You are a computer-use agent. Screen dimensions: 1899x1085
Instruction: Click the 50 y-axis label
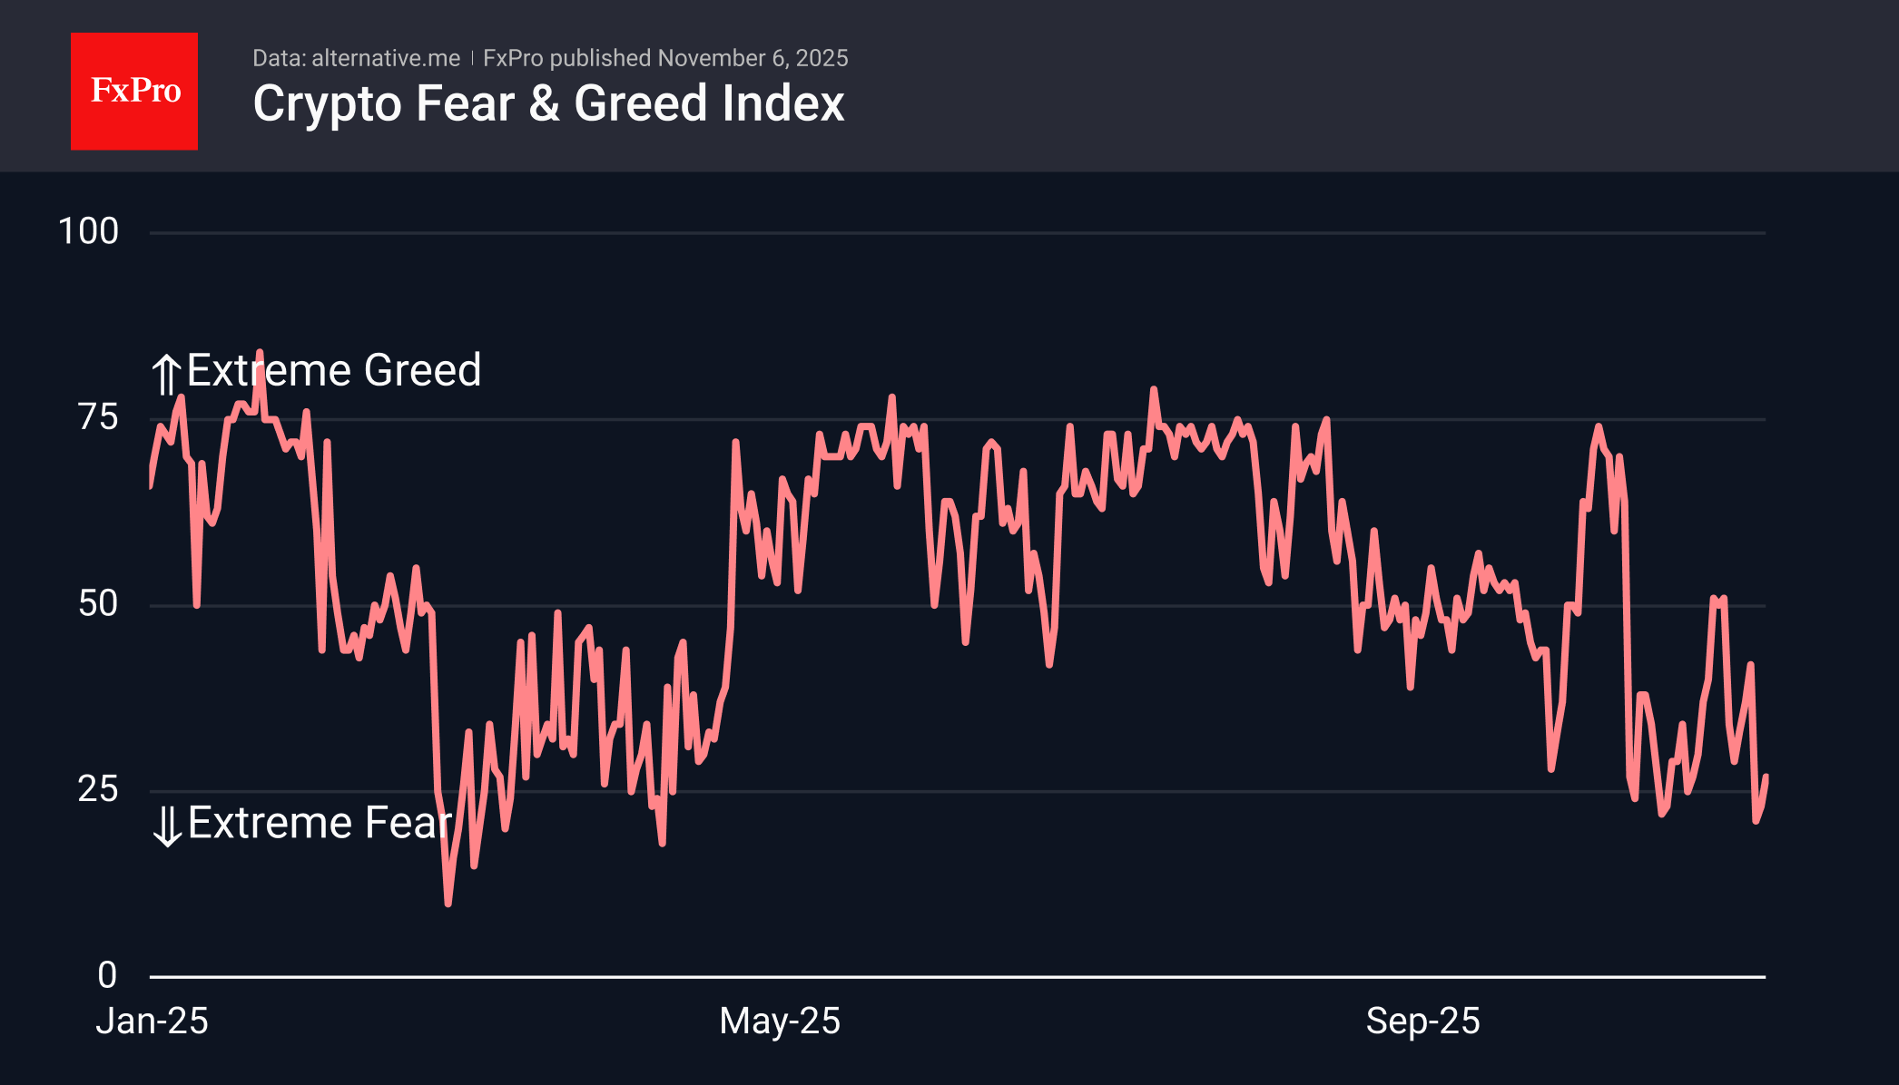[98, 603]
